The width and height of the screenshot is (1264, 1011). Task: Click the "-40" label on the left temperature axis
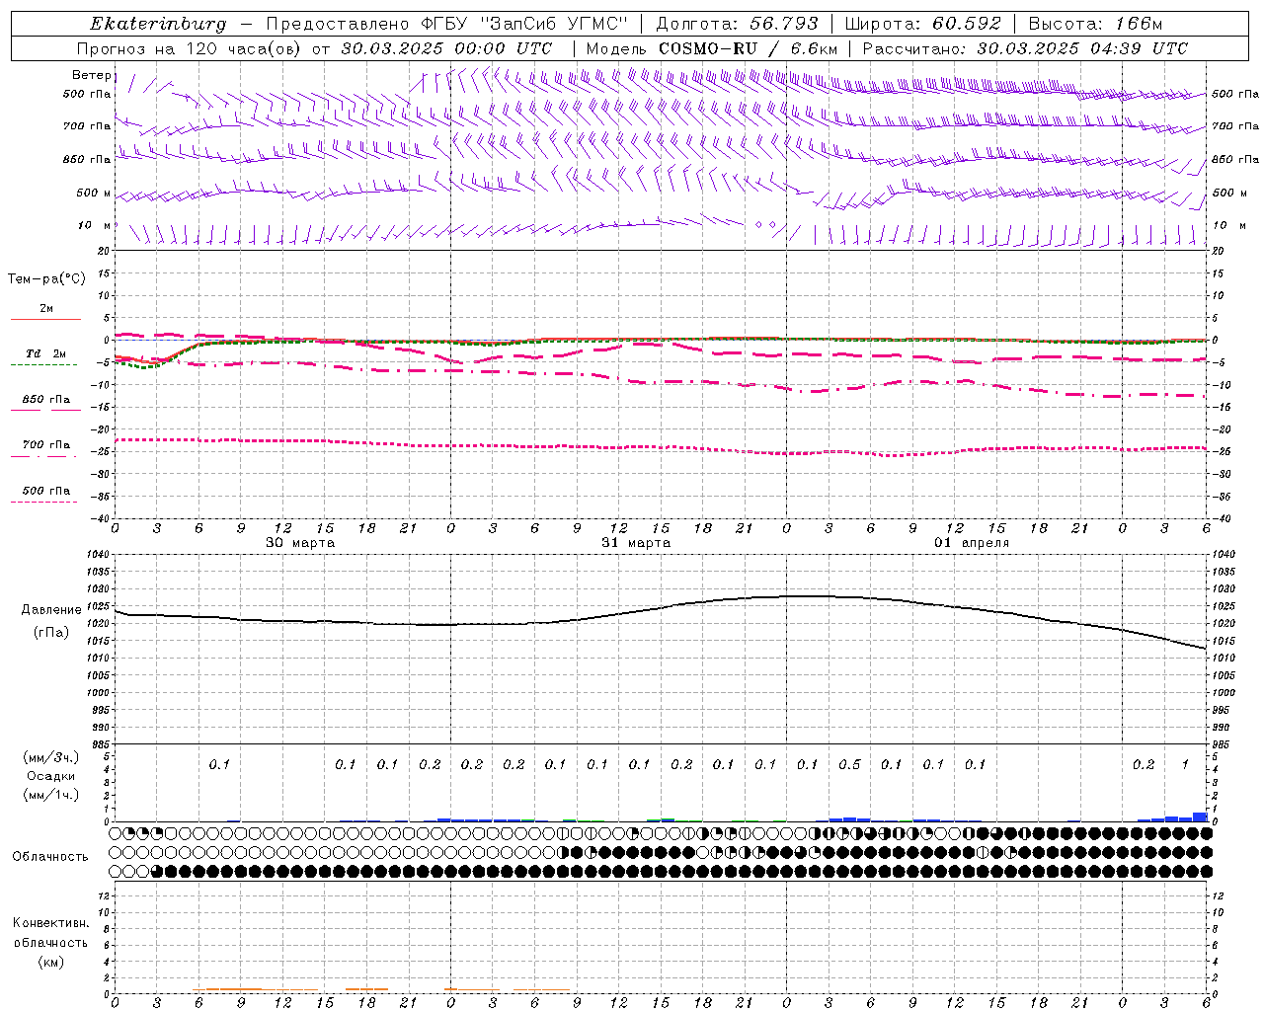click(x=101, y=518)
